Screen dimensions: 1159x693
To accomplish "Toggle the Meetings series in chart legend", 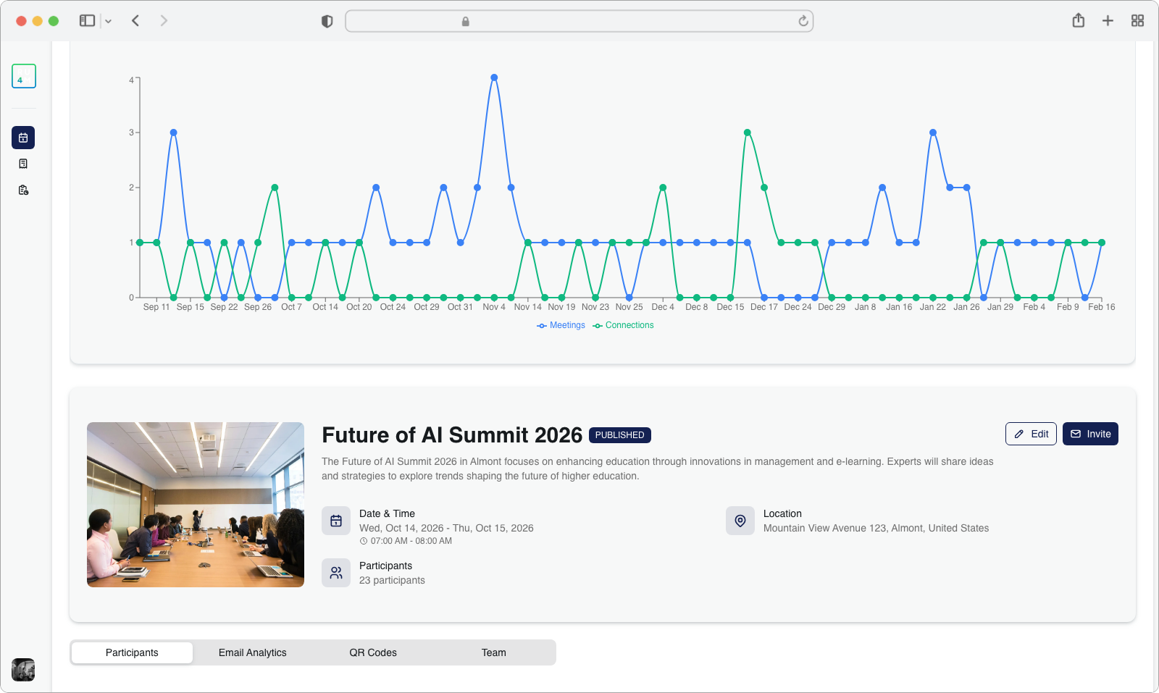I will [561, 325].
